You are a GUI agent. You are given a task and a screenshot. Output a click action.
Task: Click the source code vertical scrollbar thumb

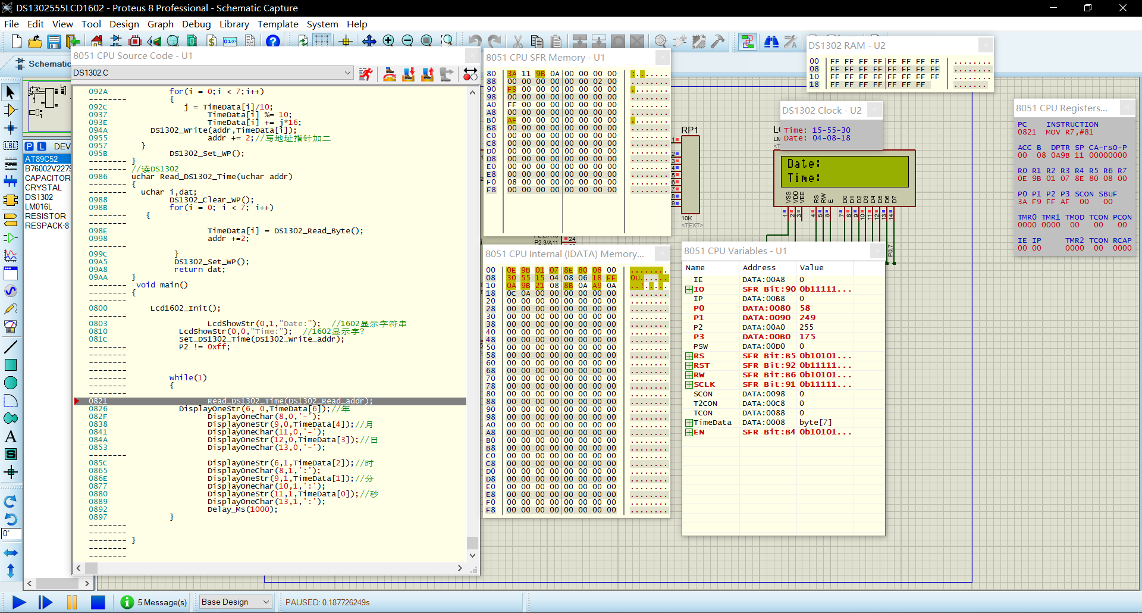pyautogui.click(x=472, y=543)
